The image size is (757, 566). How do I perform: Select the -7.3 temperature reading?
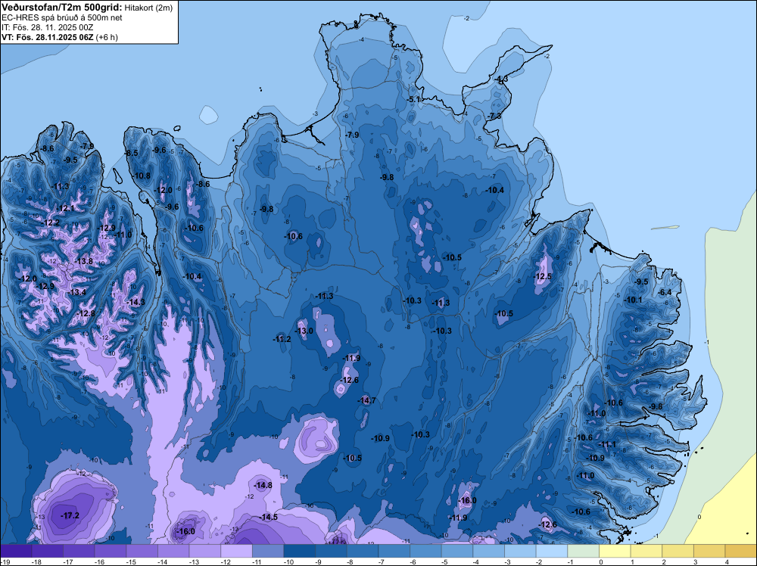pyautogui.click(x=494, y=117)
